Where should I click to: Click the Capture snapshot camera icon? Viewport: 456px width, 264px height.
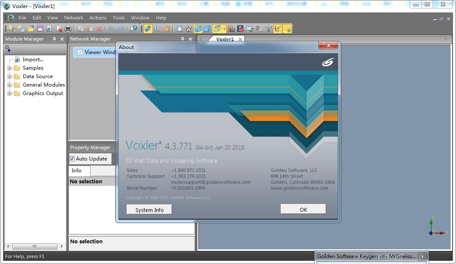tap(231, 29)
